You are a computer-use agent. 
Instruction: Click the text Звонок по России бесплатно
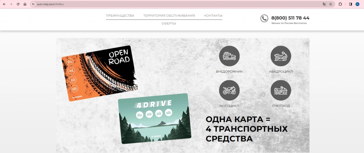(x=289, y=23)
